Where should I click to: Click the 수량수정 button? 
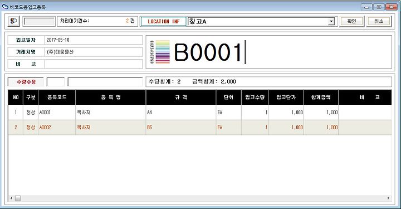click(26, 82)
